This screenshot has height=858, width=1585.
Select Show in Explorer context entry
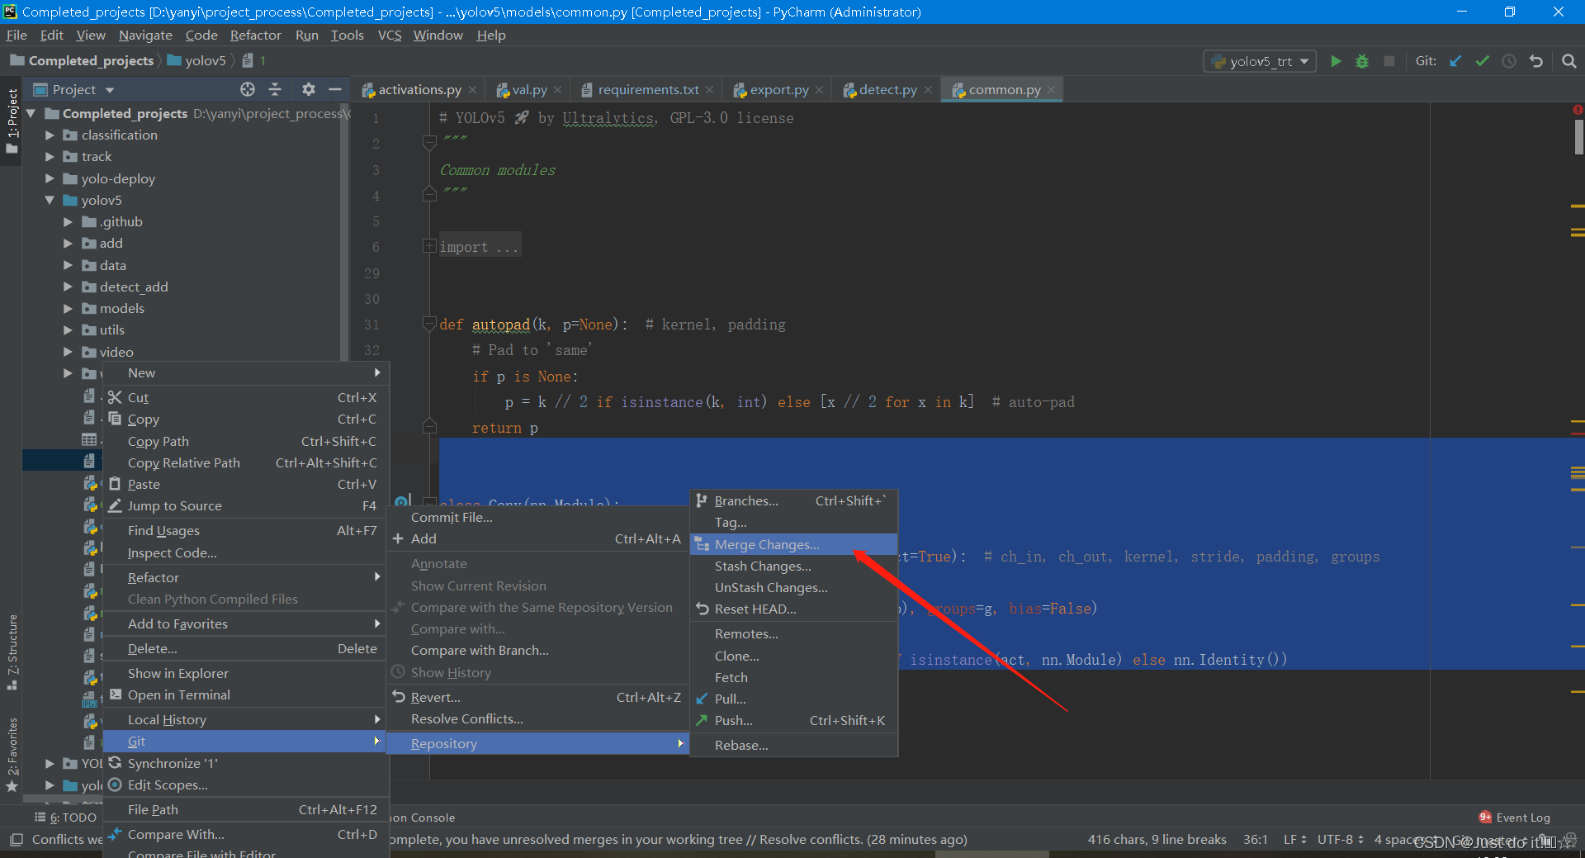tap(245, 673)
